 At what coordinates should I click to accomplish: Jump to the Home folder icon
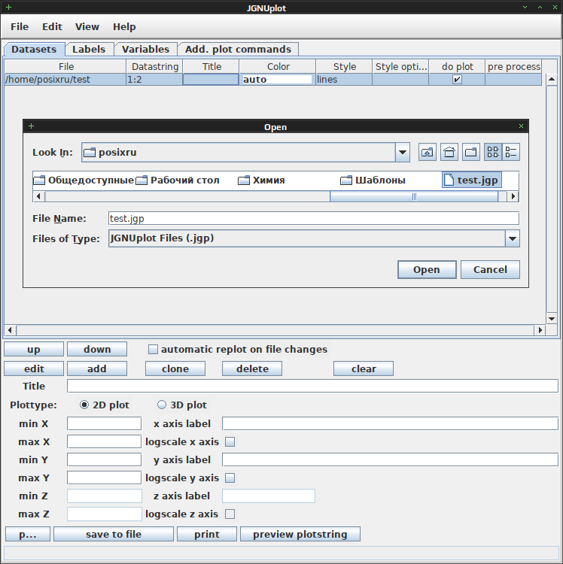pos(449,152)
